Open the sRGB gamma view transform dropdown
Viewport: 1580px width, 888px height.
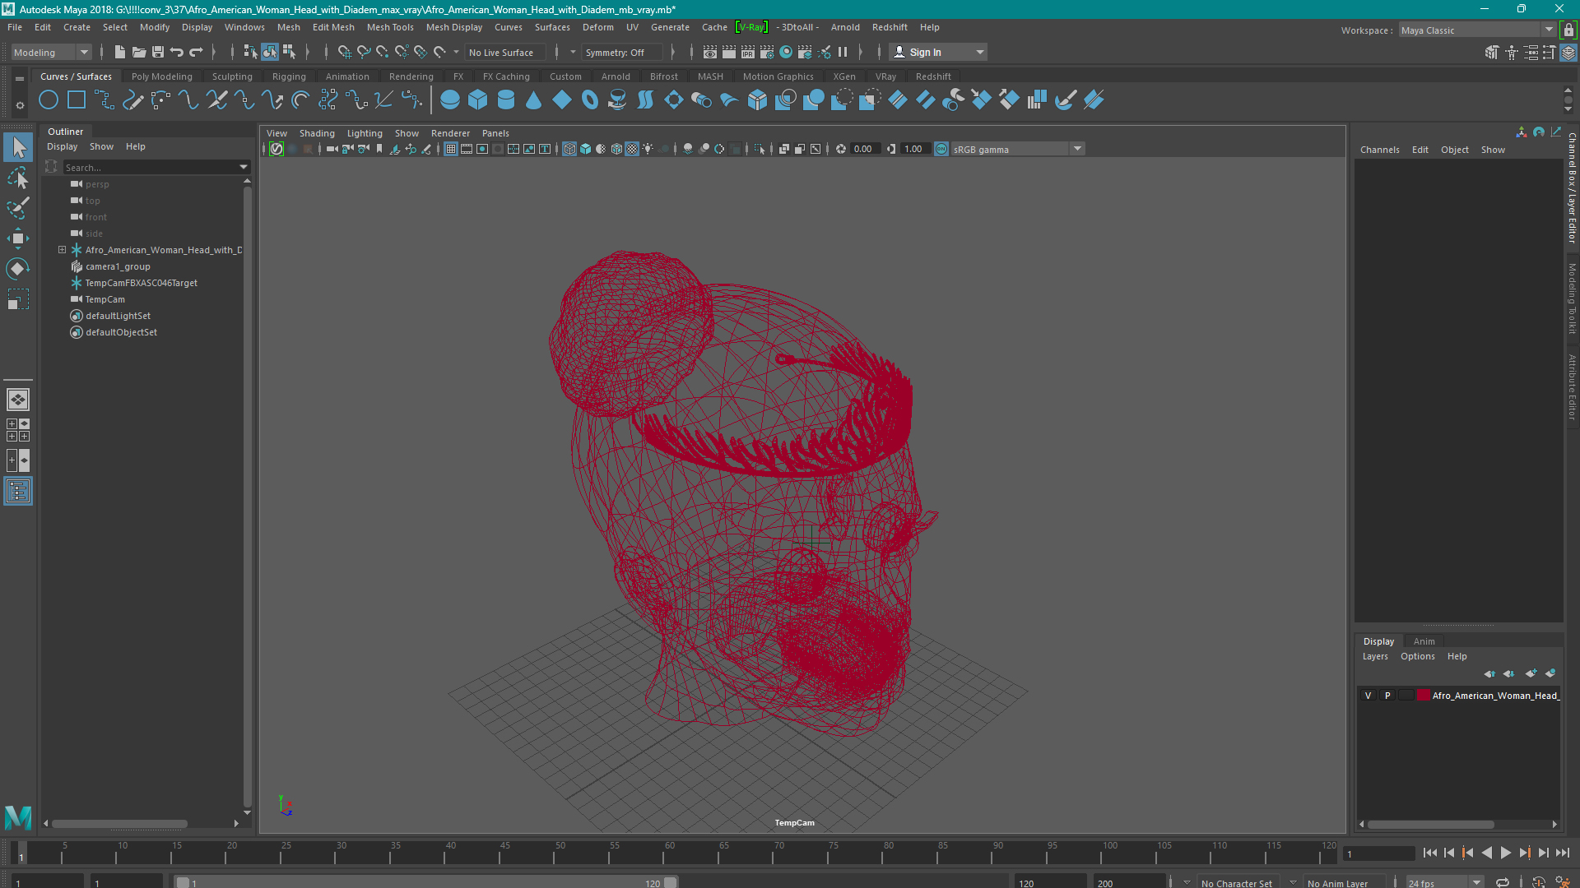pos(1018,149)
